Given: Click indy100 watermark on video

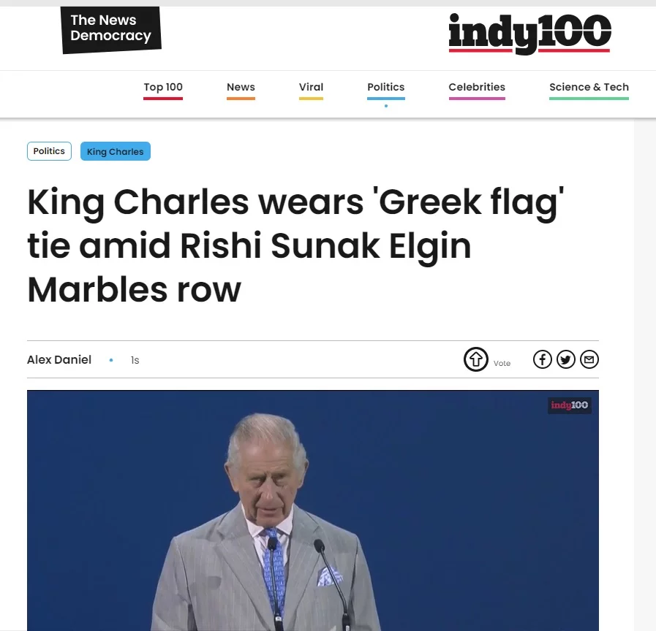Looking at the screenshot, I should [x=569, y=405].
